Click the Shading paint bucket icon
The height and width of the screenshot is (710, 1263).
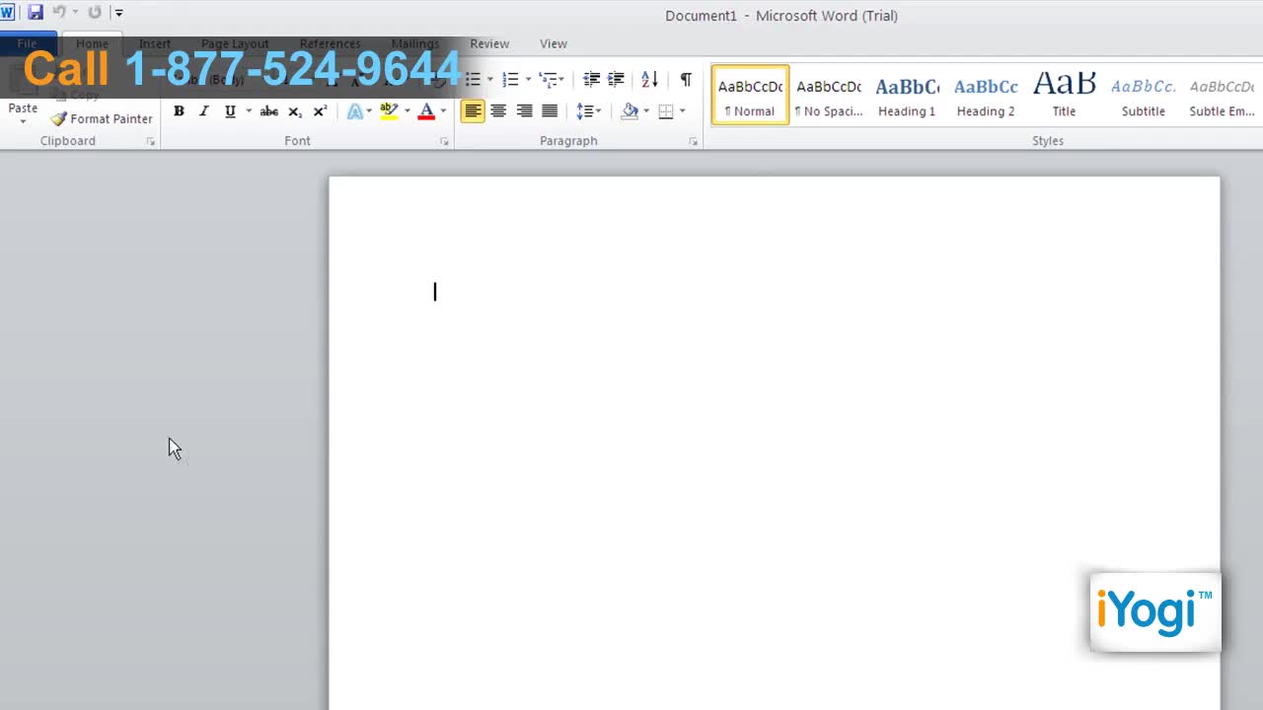[x=630, y=111]
